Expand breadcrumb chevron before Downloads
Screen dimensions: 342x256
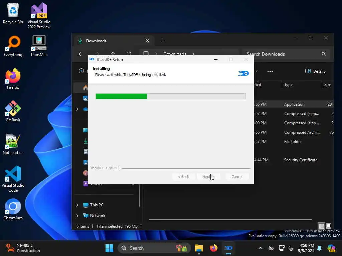pyautogui.click(x=156, y=54)
